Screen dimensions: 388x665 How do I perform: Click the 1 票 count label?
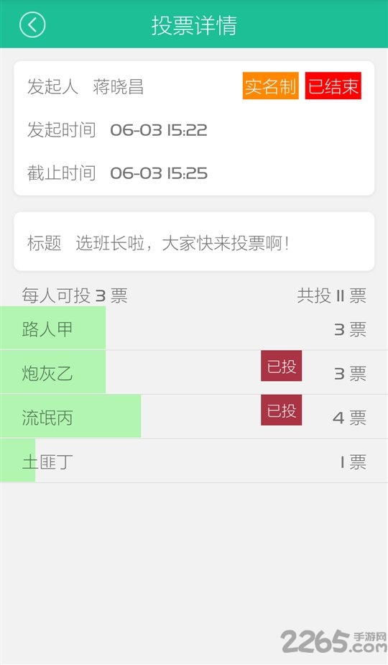coord(353,462)
